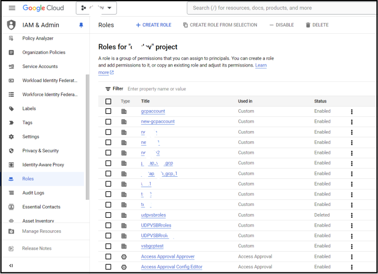Open the hamburger navigation menu

pyautogui.click(x=11, y=8)
